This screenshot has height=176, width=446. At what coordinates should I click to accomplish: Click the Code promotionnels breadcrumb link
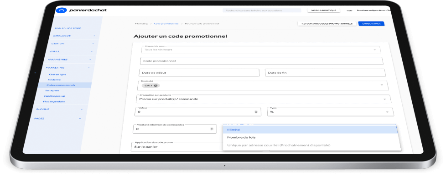point(166,24)
